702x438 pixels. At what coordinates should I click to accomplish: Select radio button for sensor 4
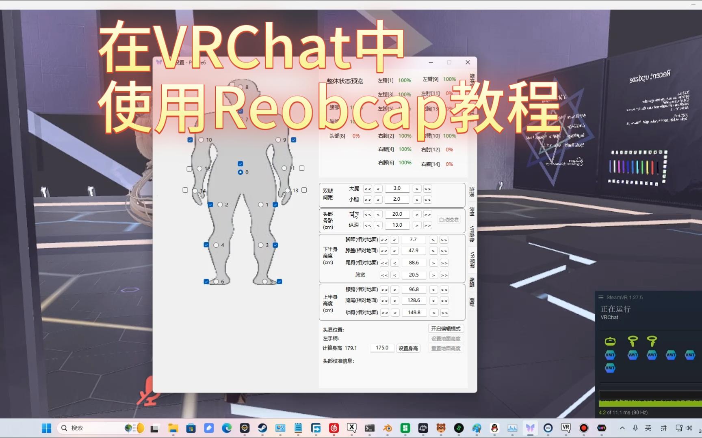216,245
